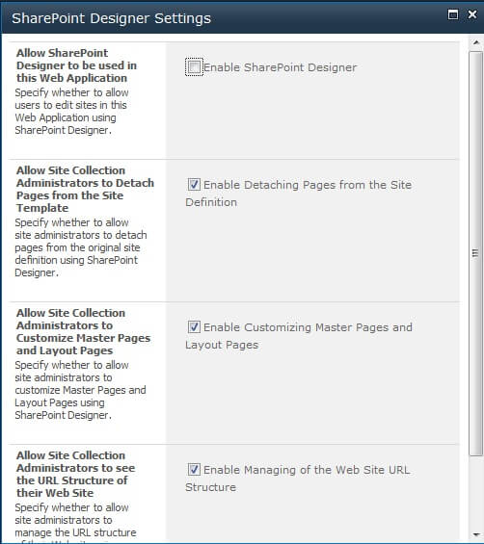Click the vertical scrollbar thumb
The width and height of the screenshot is (484, 544).
pos(475,253)
